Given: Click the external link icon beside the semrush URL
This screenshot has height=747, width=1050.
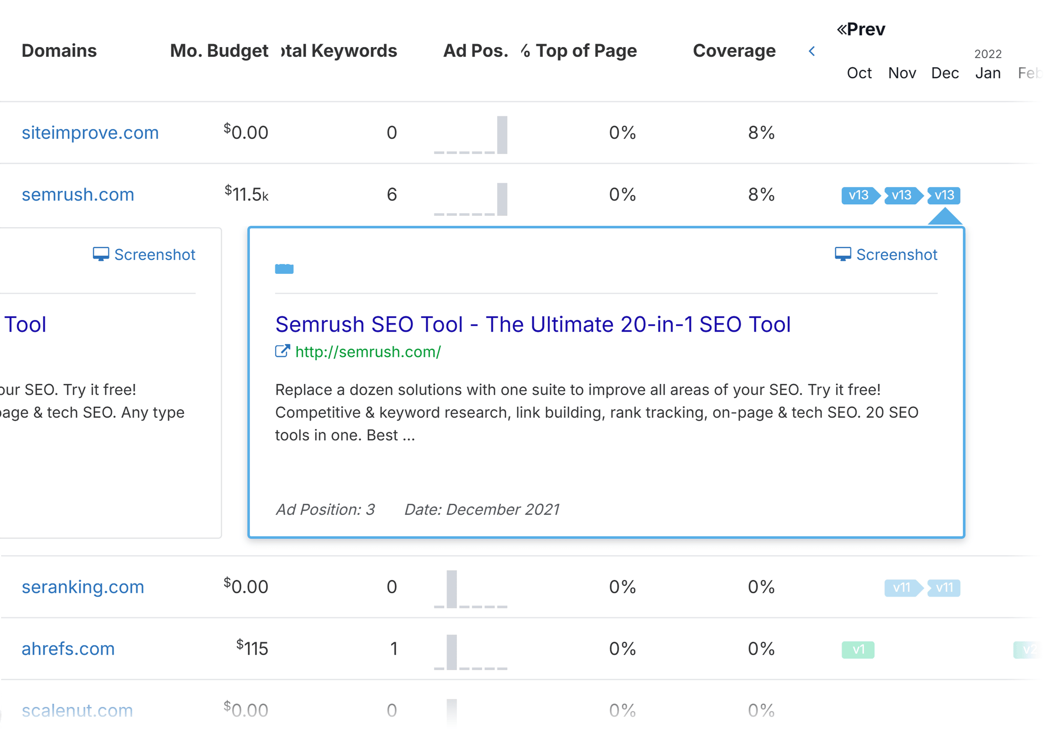Looking at the screenshot, I should (x=283, y=351).
